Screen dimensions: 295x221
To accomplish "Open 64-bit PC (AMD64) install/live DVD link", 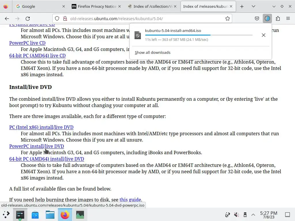I will coord(46,159).
